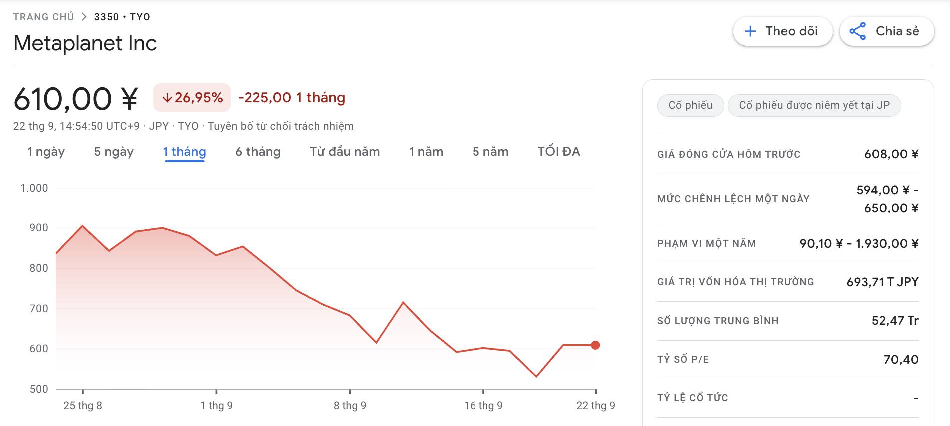Image resolution: width=950 pixels, height=426 pixels.
Task: Select the 1 tháng range tab
Action: click(184, 152)
